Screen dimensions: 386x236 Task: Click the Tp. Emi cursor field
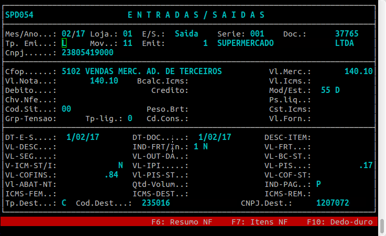tap(64, 43)
